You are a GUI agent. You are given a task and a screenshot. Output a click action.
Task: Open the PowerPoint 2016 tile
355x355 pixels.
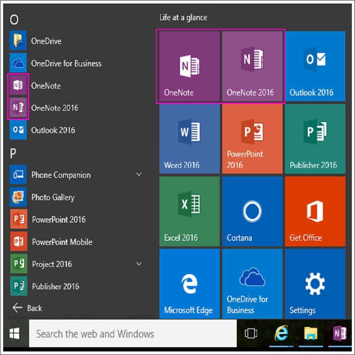[252, 139]
